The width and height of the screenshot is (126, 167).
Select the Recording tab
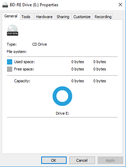pyautogui.click(x=103, y=17)
